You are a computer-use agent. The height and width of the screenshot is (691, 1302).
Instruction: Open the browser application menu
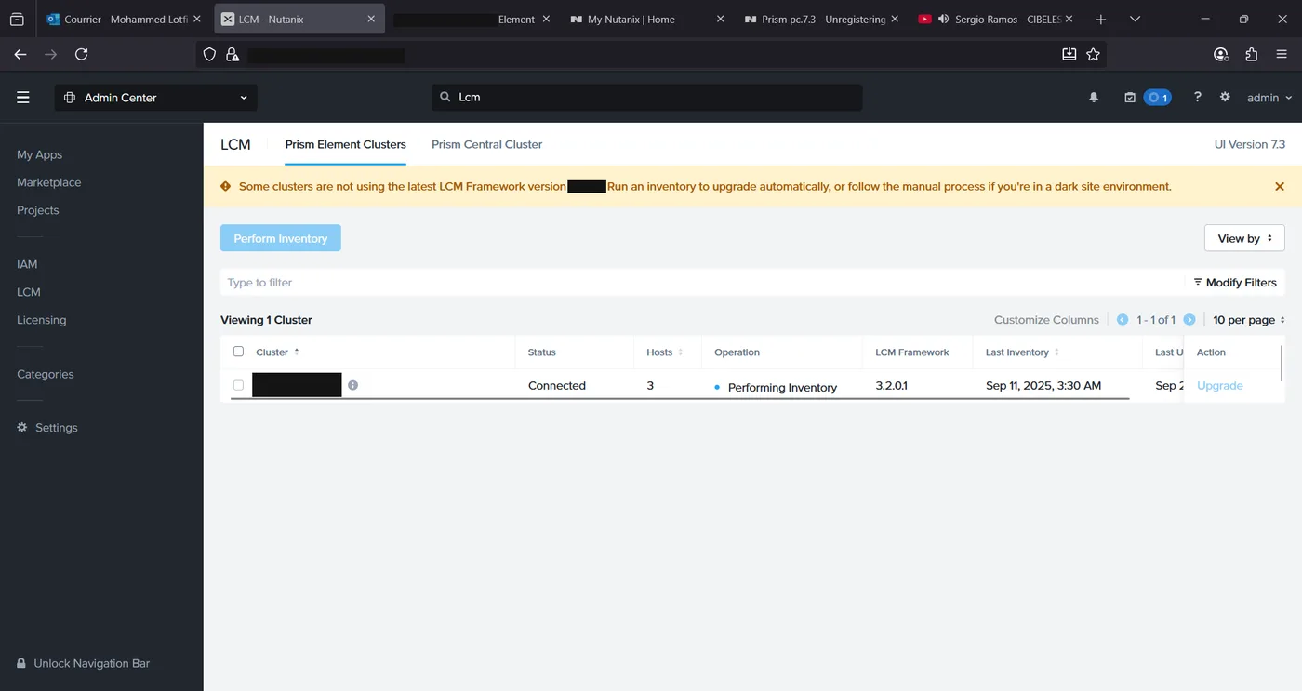pyautogui.click(x=1282, y=55)
